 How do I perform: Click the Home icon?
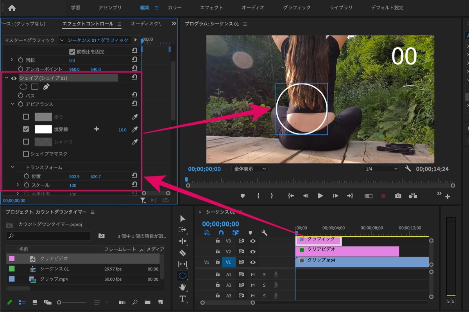(12, 7)
